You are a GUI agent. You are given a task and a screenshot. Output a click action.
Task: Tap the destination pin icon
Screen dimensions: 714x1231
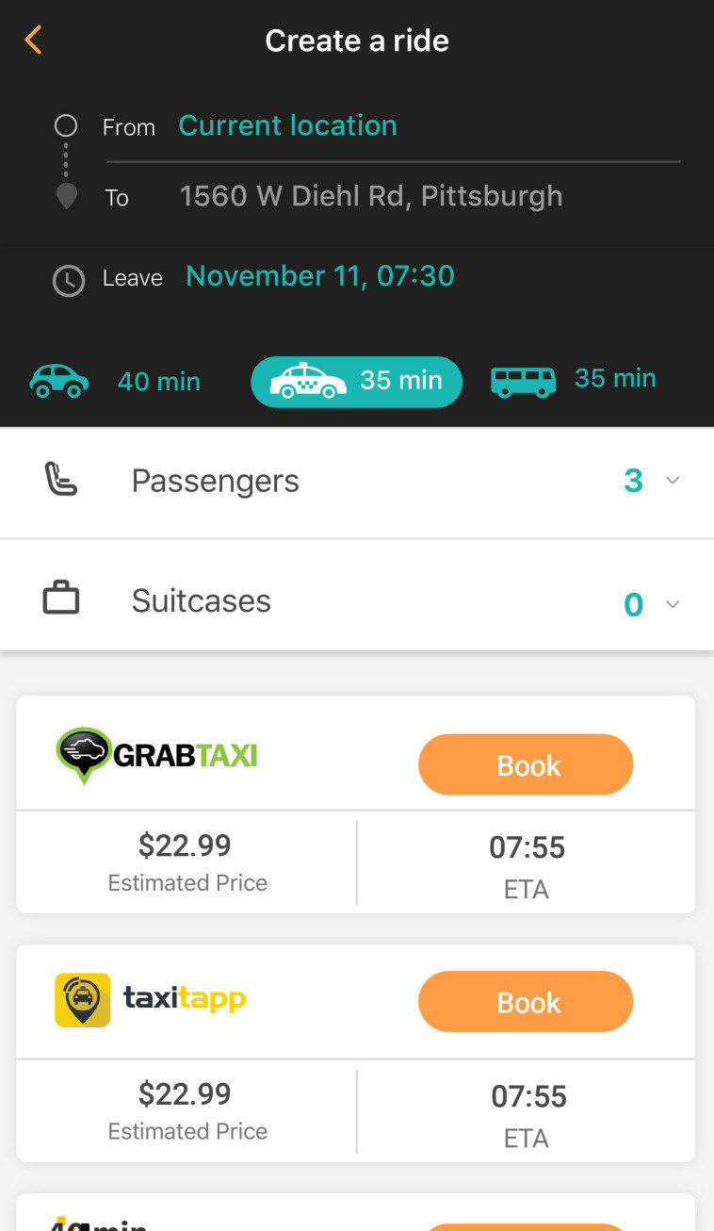66,197
